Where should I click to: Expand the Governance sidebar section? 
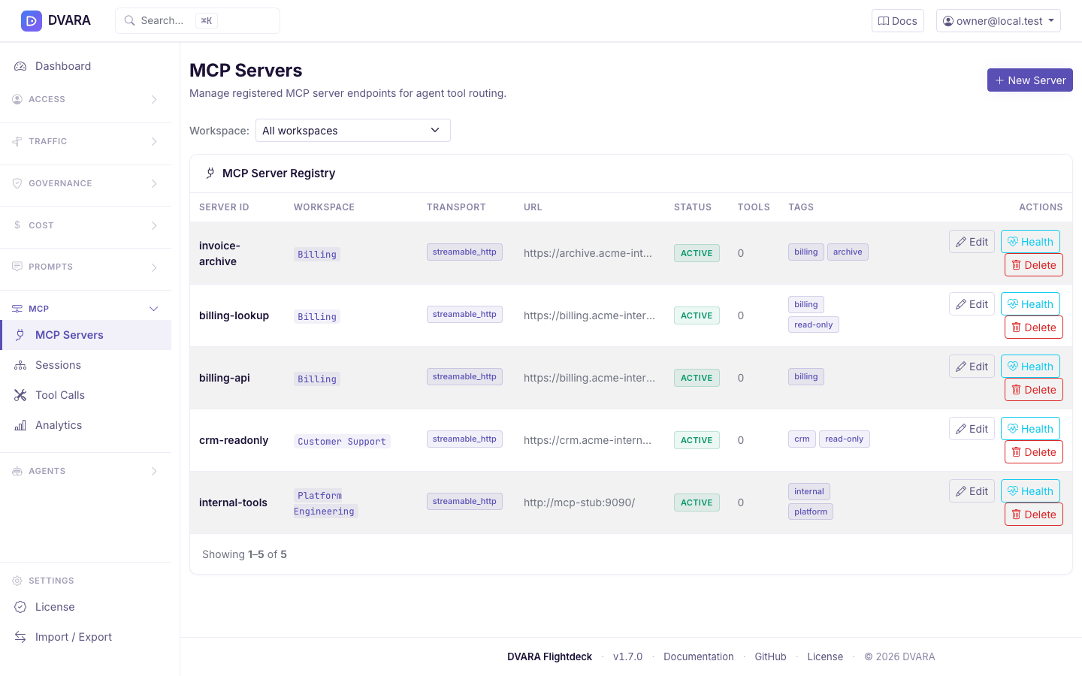pyautogui.click(x=86, y=183)
